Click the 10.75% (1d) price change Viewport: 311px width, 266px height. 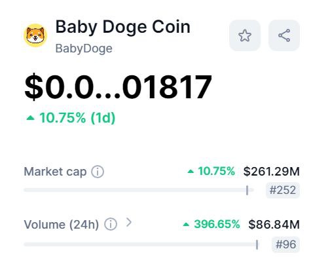[77, 118]
